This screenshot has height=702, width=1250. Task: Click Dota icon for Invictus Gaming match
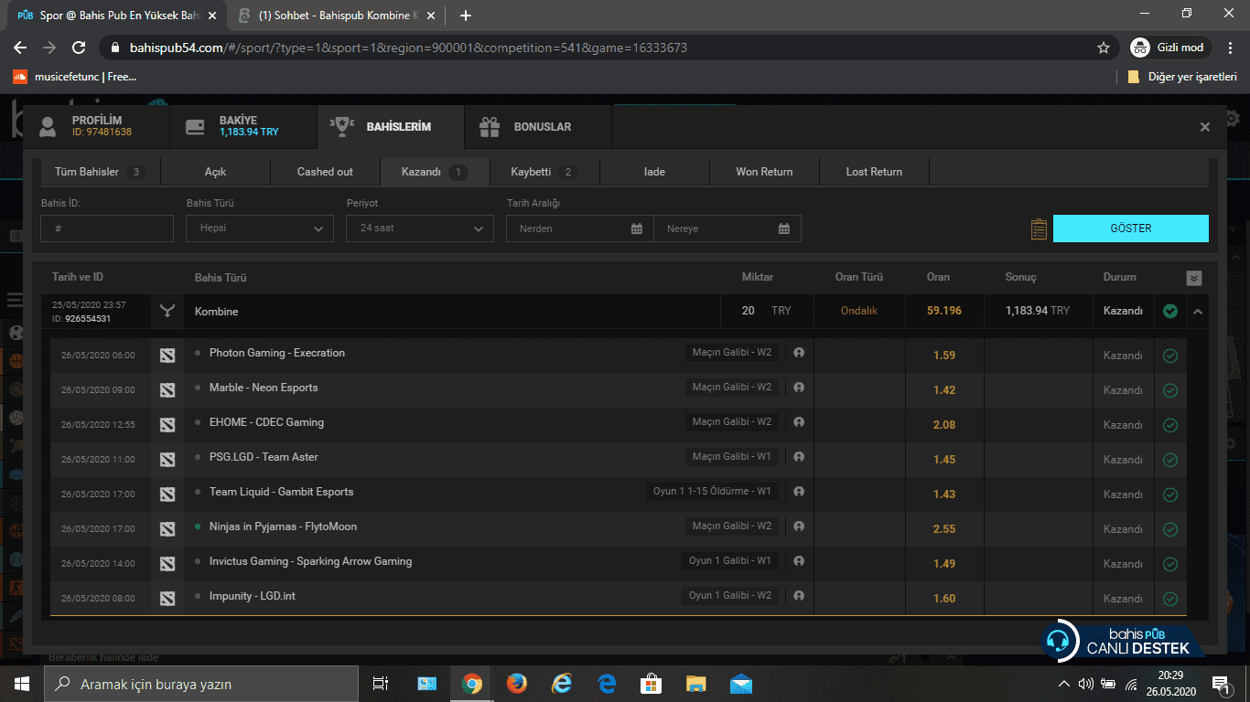coord(167,563)
